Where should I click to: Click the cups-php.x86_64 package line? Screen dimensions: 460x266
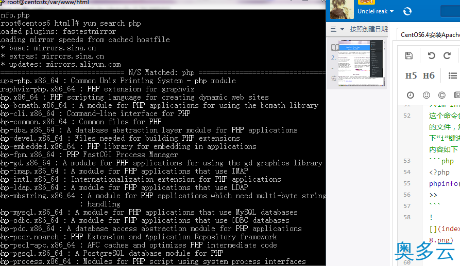point(118,81)
